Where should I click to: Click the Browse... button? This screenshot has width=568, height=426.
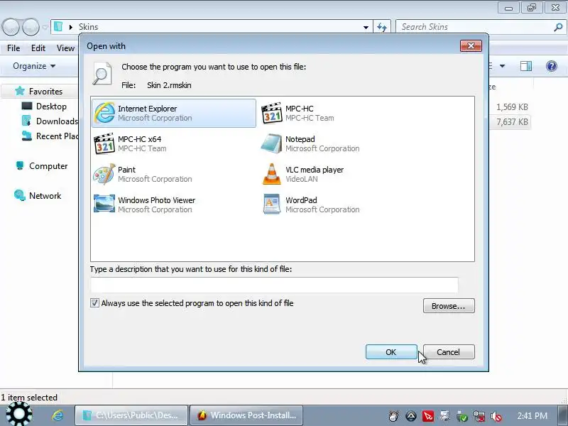coord(449,306)
